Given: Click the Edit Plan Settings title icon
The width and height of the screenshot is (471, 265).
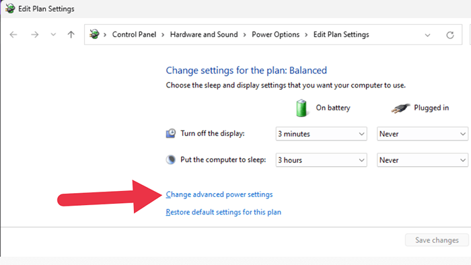Looking at the screenshot, I should pyautogui.click(x=10, y=8).
